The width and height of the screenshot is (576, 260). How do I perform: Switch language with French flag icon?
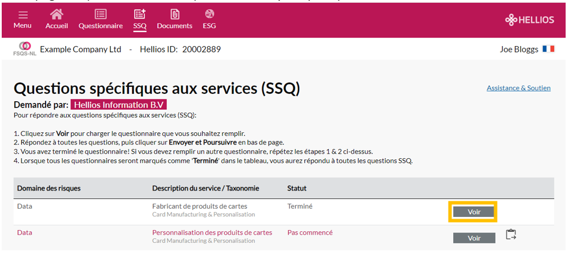[548, 49]
